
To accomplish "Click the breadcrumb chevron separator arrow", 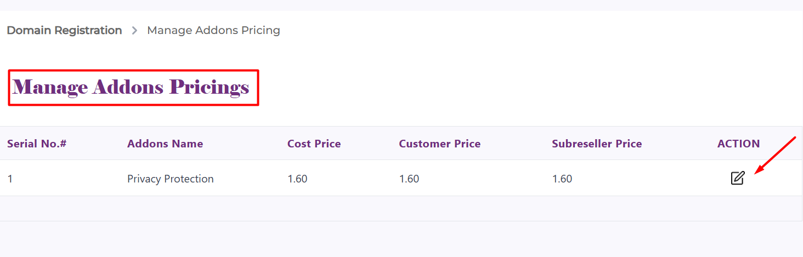I will 134,31.
